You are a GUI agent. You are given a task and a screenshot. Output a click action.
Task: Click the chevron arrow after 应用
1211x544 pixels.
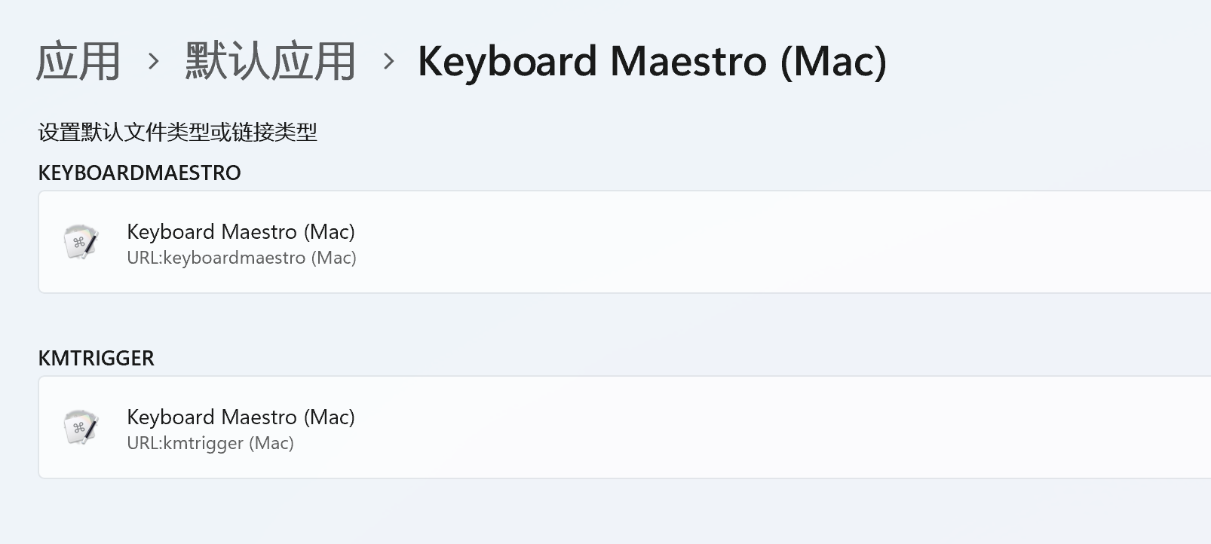pyautogui.click(x=153, y=61)
